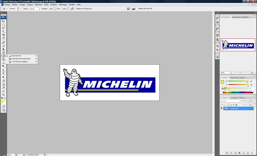The height and width of the screenshot is (156, 257).
Task: Select the Hand tool
Action: [x=3, y=91]
